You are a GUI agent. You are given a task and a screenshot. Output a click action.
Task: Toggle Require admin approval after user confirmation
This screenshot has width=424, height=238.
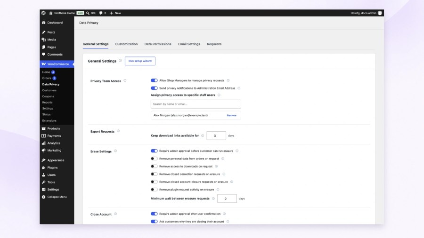(154, 214)
